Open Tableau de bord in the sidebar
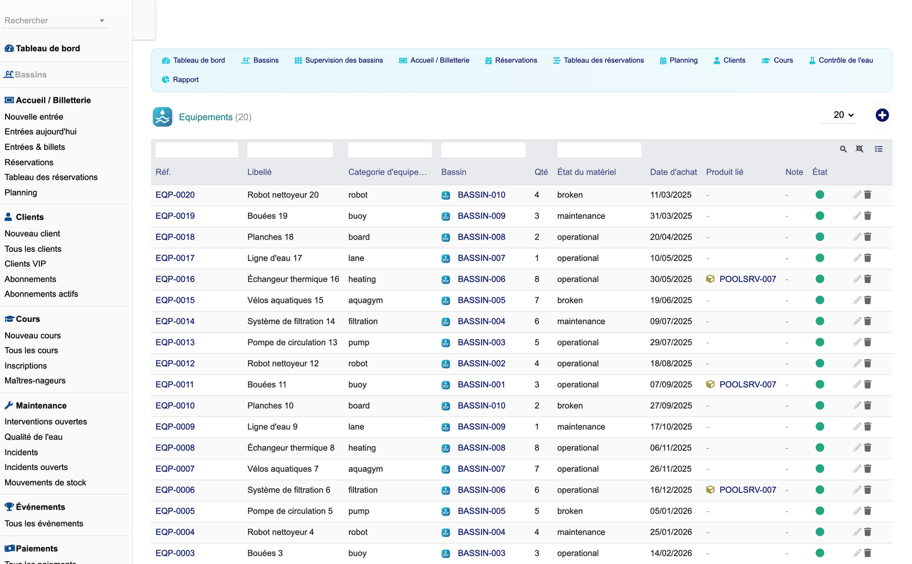This screenshot has height=564, width=912. click(x=42, y=49)
